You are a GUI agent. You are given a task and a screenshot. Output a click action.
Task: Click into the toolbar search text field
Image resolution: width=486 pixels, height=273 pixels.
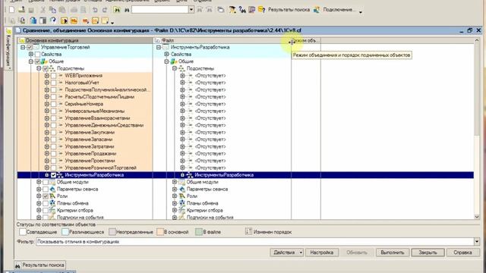click(x=160, y=10)
